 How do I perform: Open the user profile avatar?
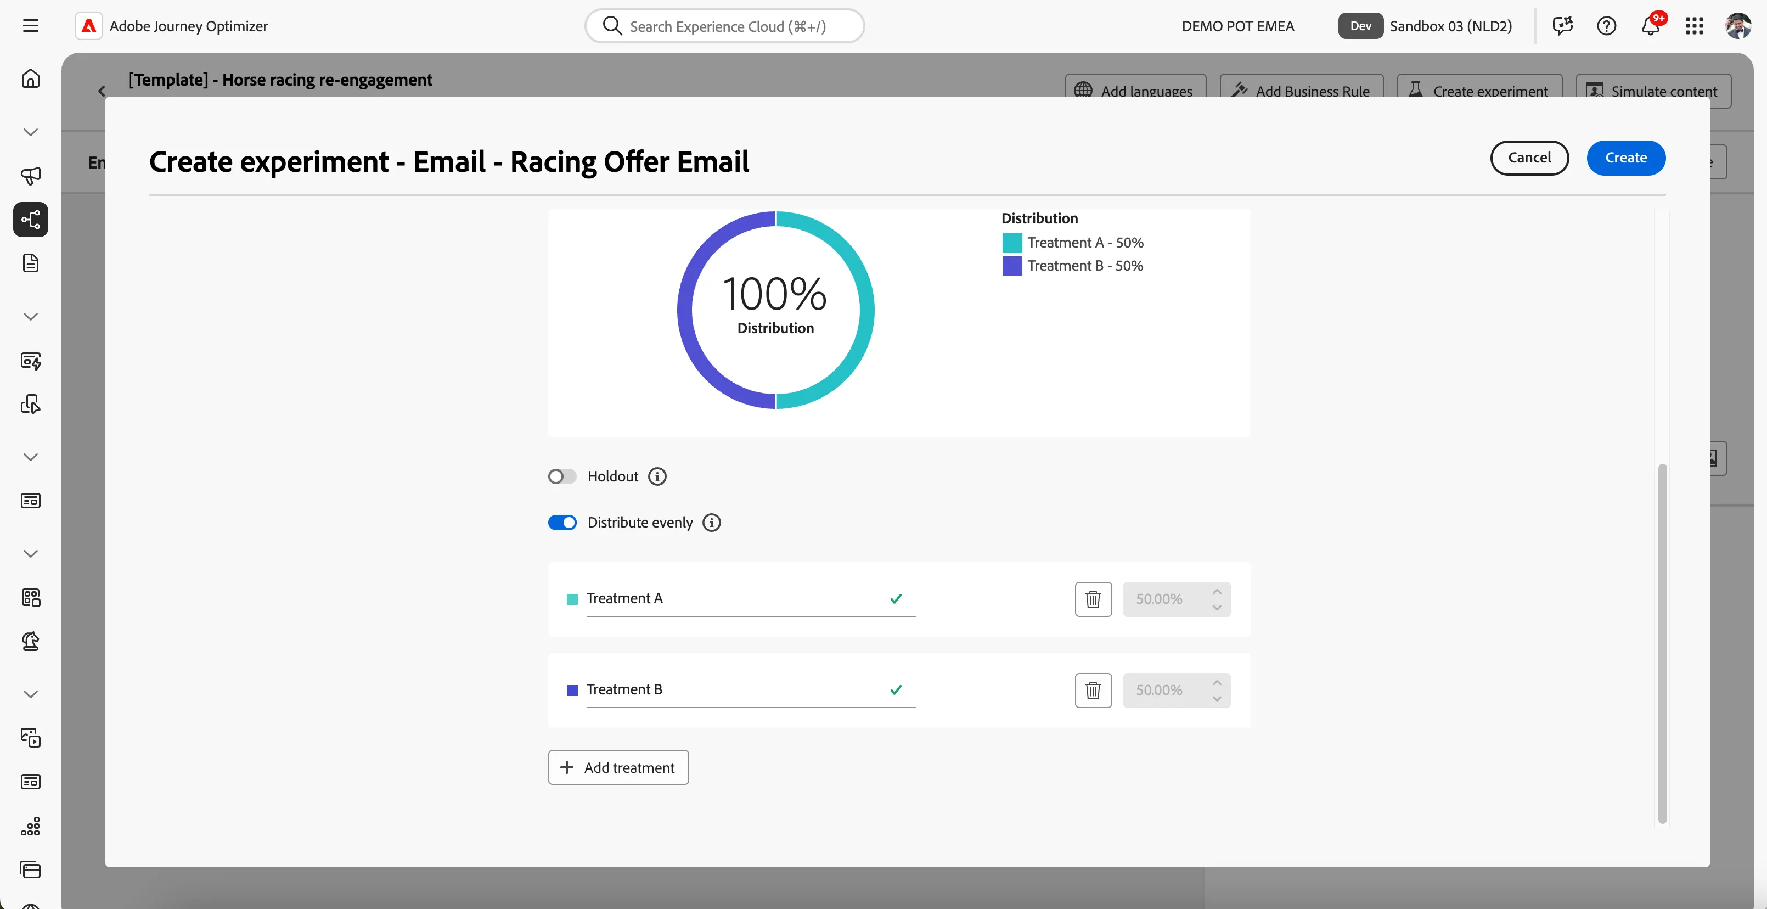click(x=1737, y=26)
